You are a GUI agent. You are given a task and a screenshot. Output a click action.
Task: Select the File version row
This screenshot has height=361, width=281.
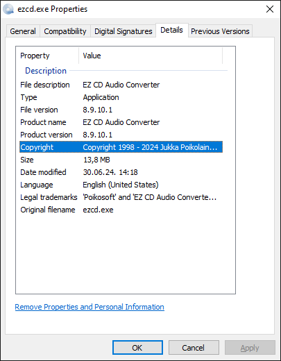[x=121, y=110]
